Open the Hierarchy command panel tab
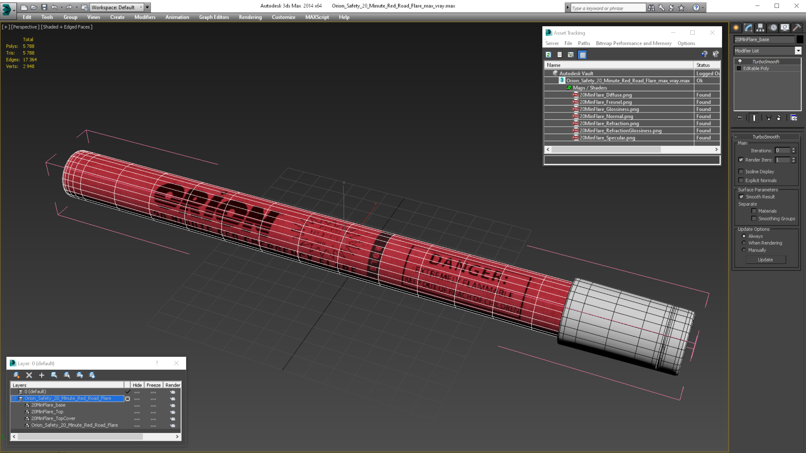This screenshot has width=806, height=453. [x=760, y=28]
